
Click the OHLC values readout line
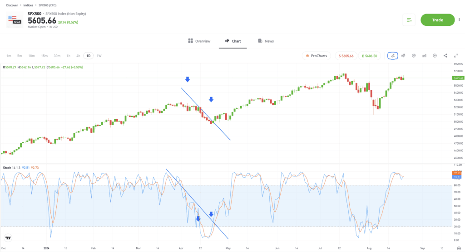(x=43, y=67)
